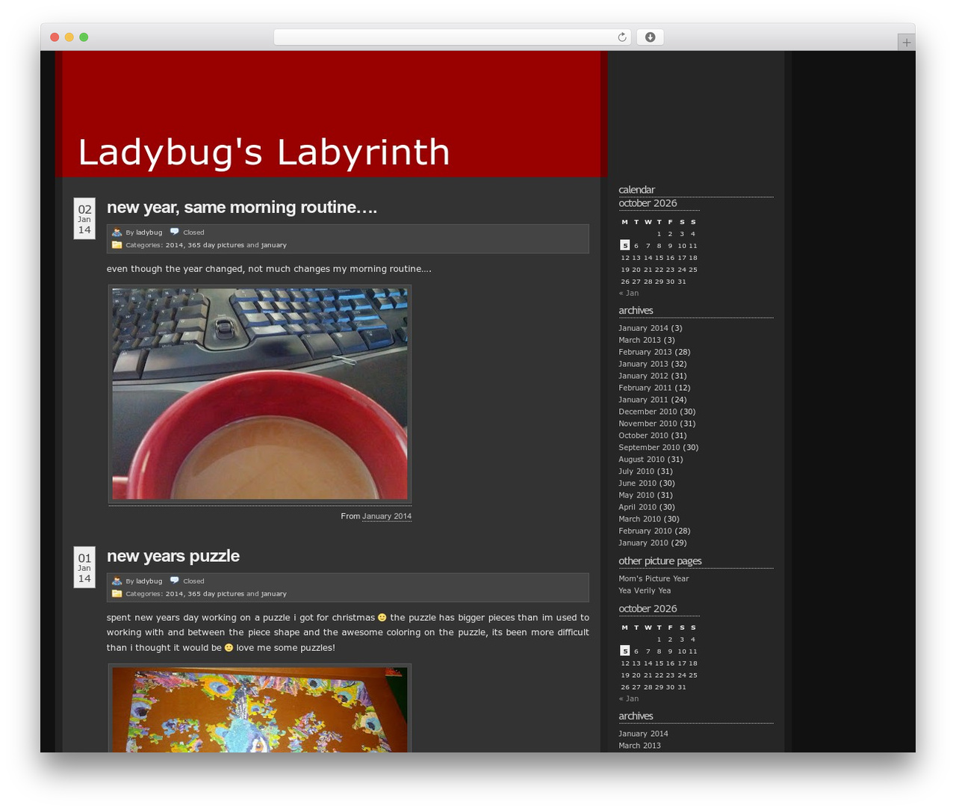
Task: Open archive 'February 2011'
Action: (645, 388)
